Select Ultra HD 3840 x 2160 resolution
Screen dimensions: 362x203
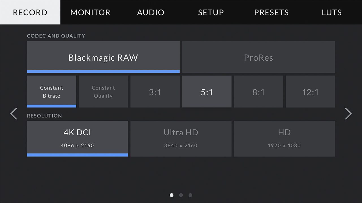coord(181,138)
